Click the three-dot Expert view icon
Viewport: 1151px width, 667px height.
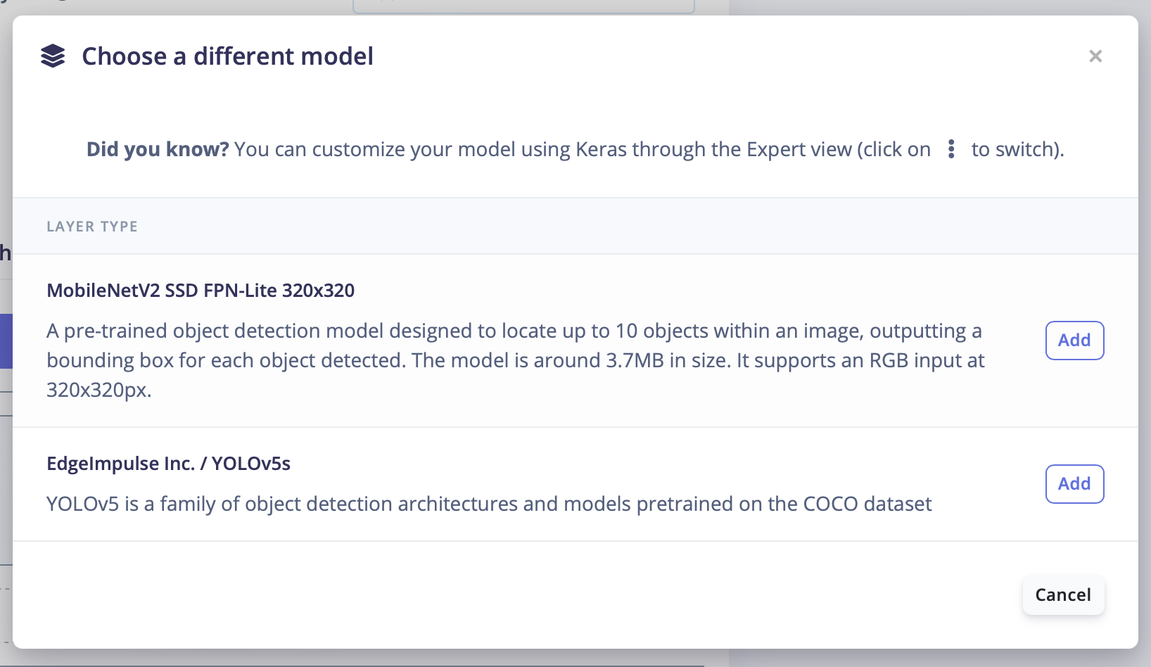[951, 149]
